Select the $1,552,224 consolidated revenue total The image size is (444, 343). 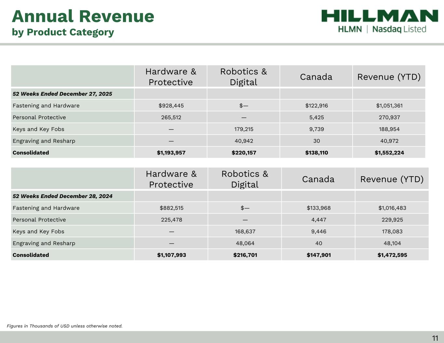click(389, 153)
